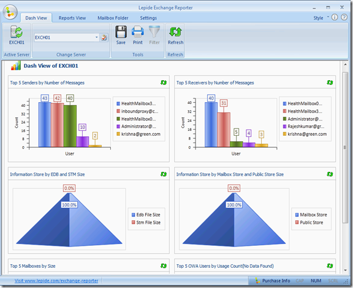Open the Settings tab
The width and height of the screenshot is (353, 288).
click(x=148, y=18)
